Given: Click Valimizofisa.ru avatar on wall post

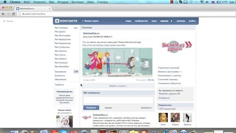Looking at the screenshot, I should click(x=87, y=117).
